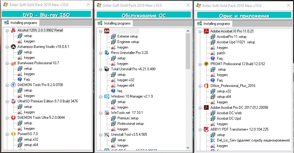The image size is (294, 153).
Task: Collapse the Adobe Acrobat XI Pro node
Action: (200, 31)
